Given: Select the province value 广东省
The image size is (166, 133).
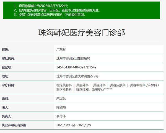Looking at the screenshot, I should click(x=61, y=50).
